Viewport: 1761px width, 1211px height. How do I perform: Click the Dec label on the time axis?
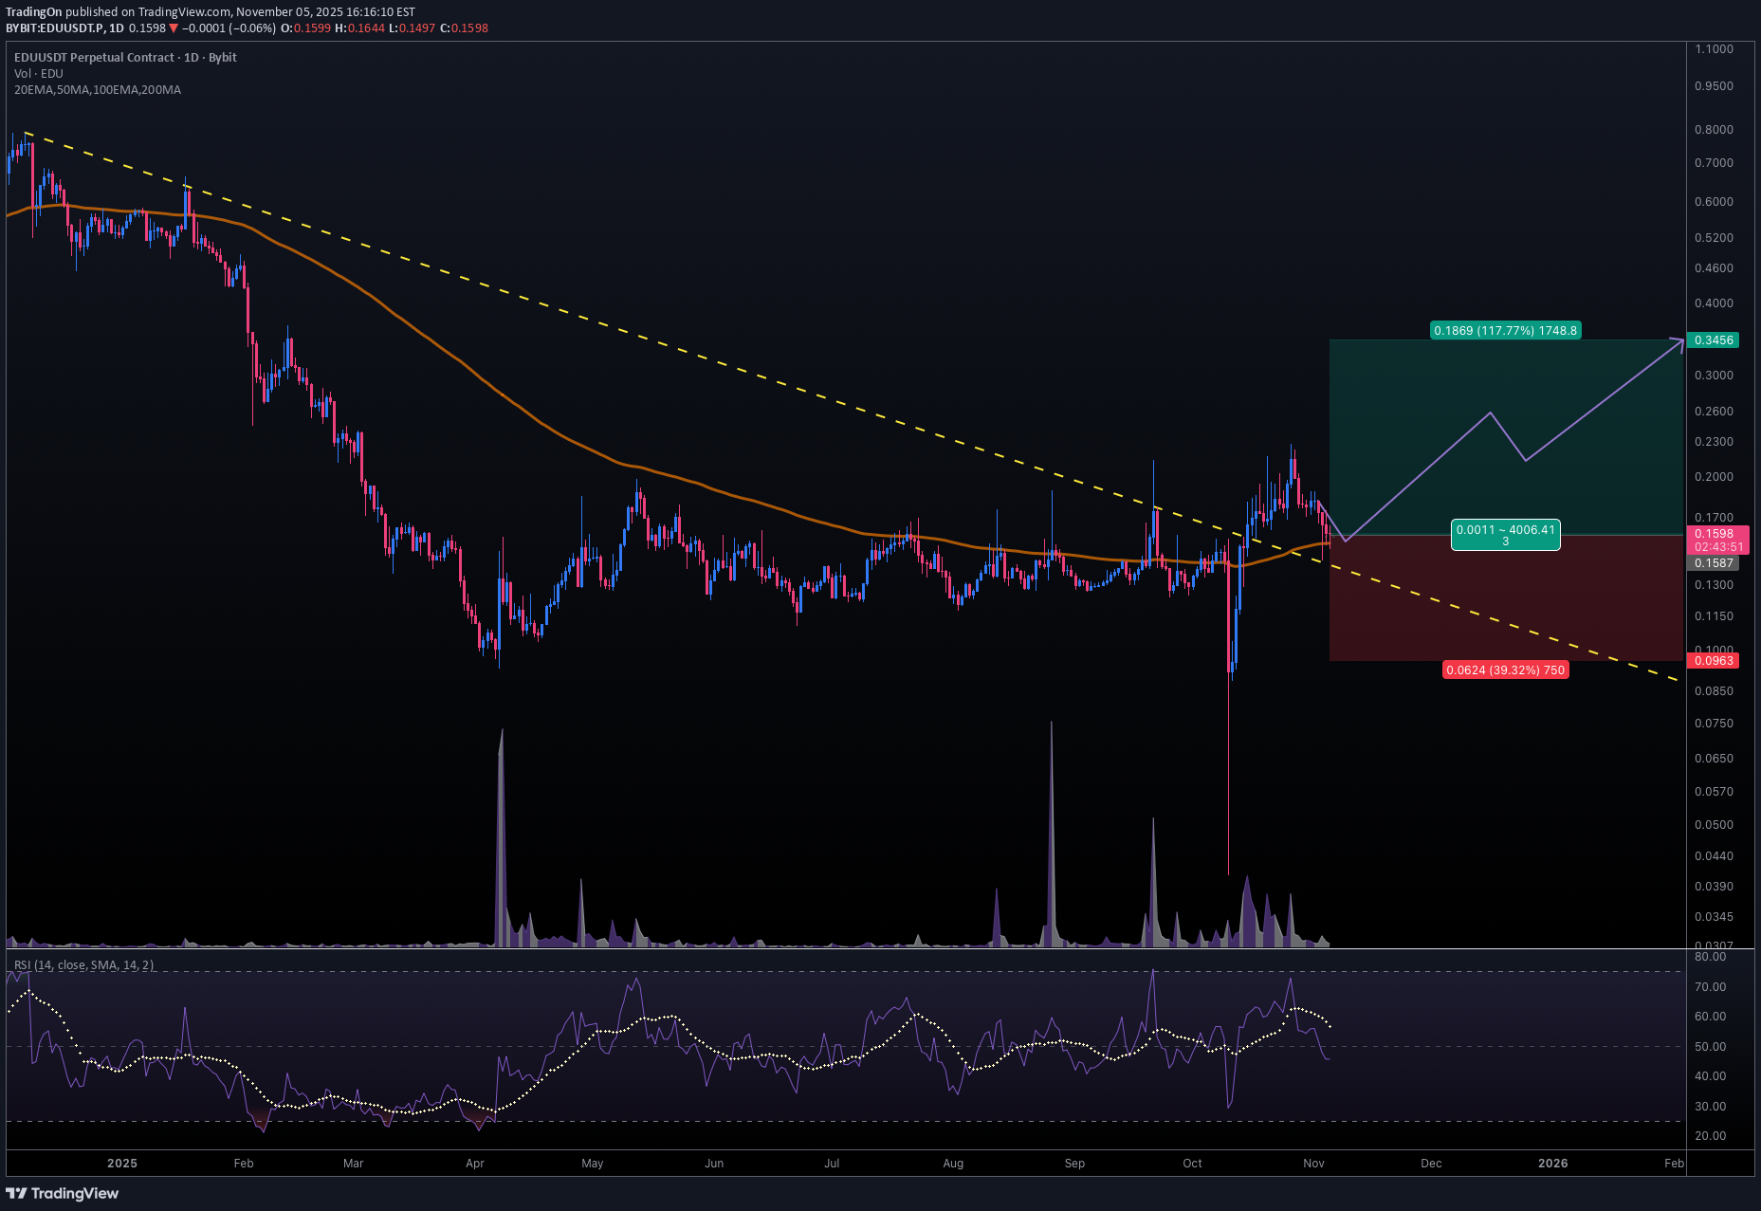[1431, 1163]
